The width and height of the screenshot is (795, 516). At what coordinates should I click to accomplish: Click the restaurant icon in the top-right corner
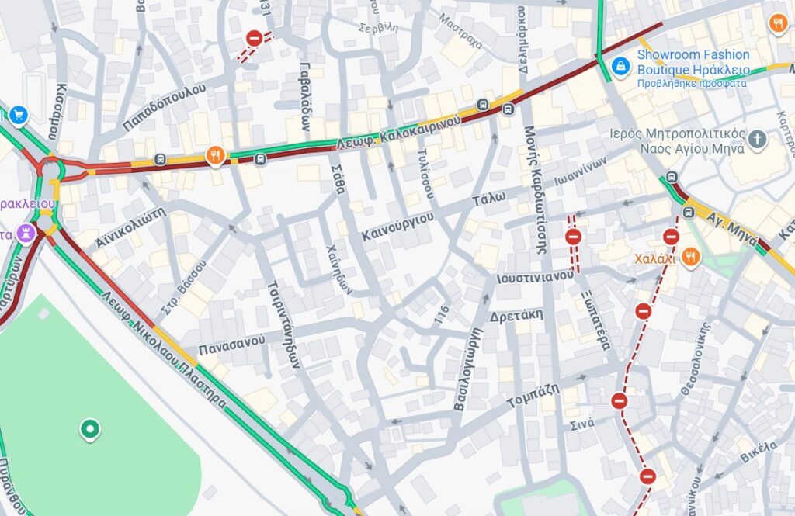(x=778, y=23)
